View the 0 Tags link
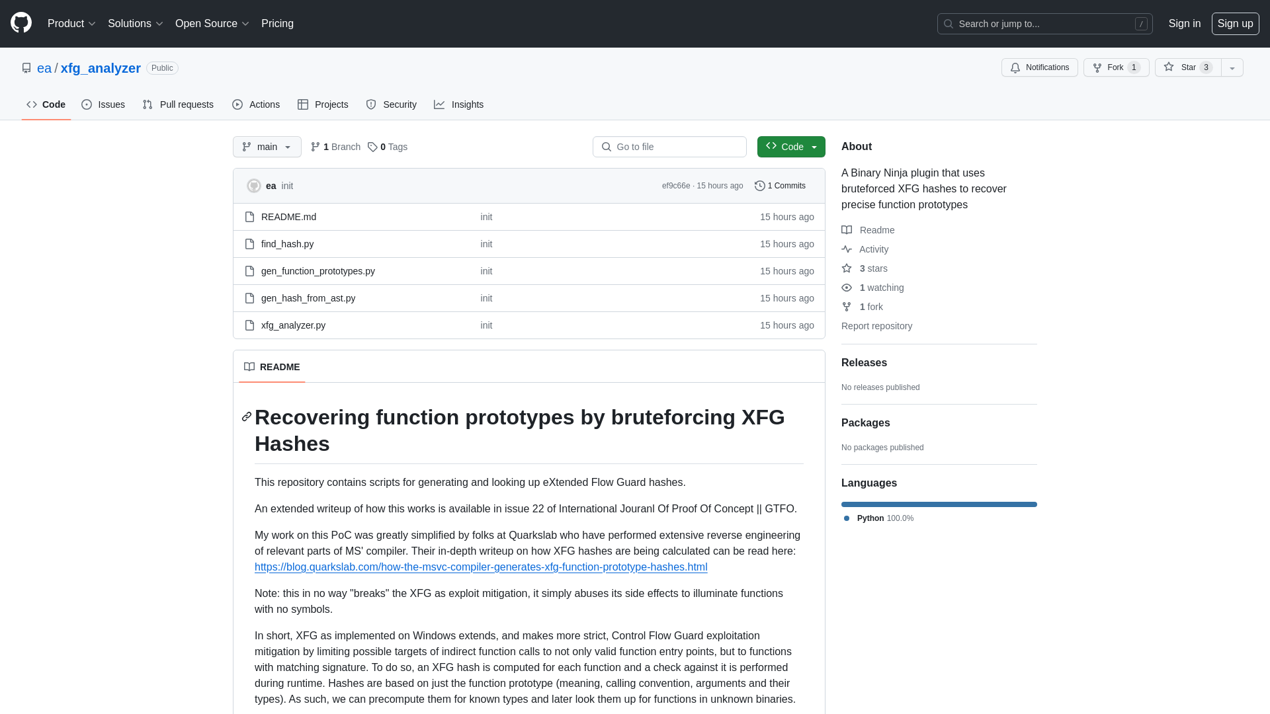The height and width of the screenshot is (714, 1270). coord(388,147)
